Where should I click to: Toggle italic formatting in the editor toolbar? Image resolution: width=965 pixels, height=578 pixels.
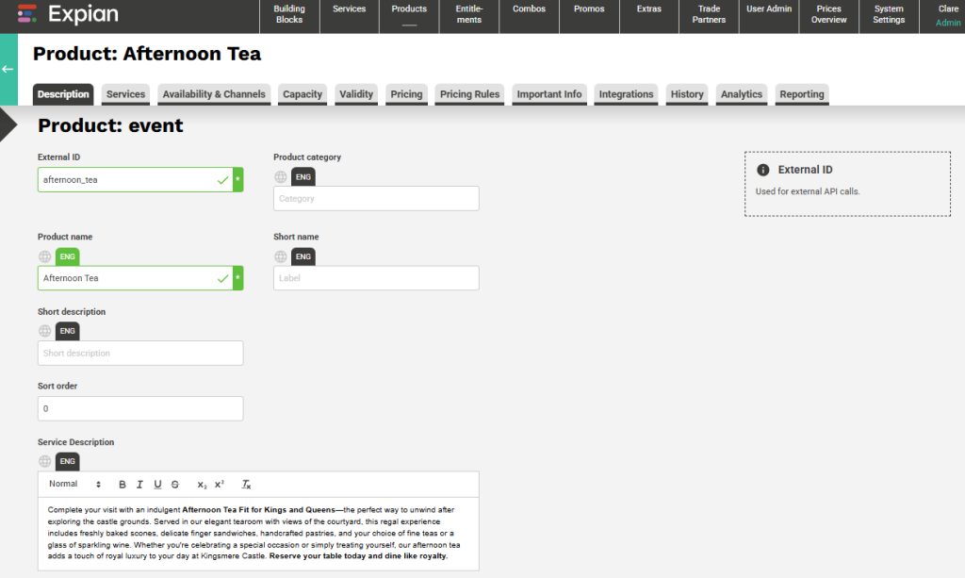coord(139,485)
